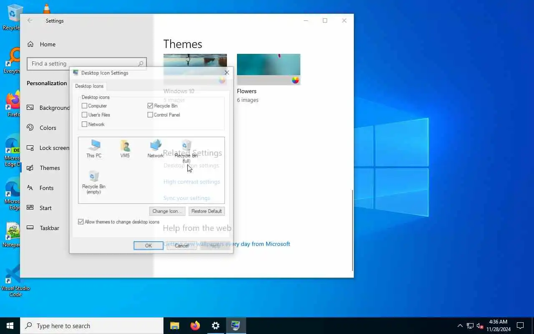Click the Lock screen icon in sidebar
Screen dimensions: 534x334
click(30, 148)
